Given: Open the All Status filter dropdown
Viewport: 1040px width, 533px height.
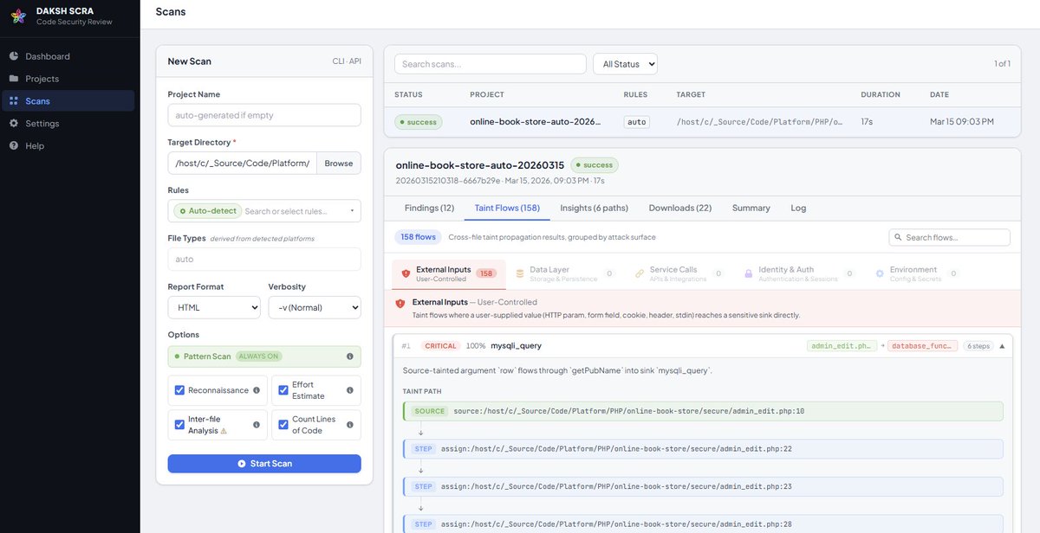Looking at the screenshot, I should click(x=625, y=64).
